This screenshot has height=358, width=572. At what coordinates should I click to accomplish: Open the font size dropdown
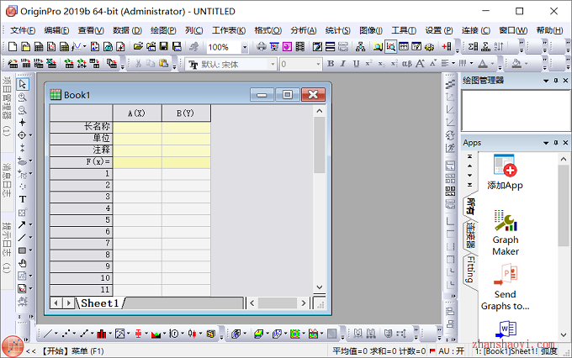pos(318,65)
